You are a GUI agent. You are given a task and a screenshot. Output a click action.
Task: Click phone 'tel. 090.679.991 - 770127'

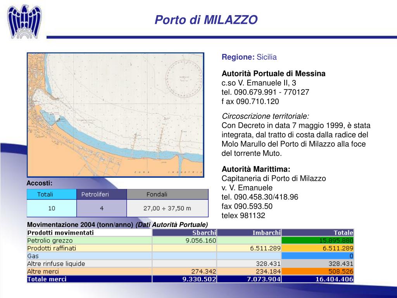265,92
